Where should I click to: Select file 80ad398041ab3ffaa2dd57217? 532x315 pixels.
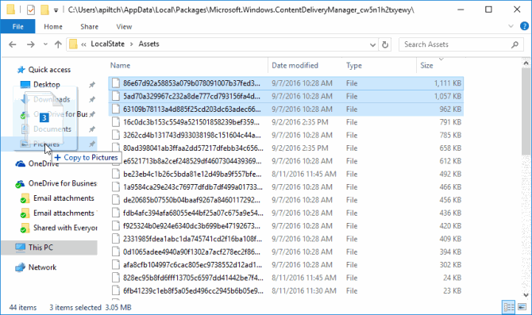tap(286, 148)
